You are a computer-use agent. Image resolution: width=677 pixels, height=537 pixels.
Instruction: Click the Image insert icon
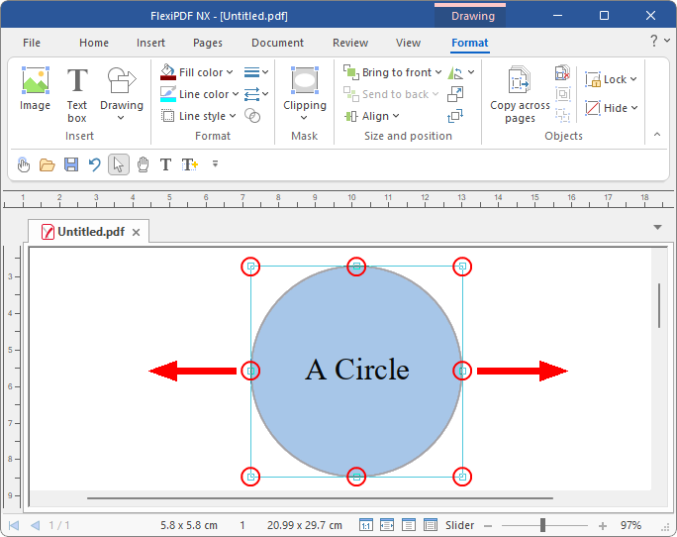tap(35, 89)
